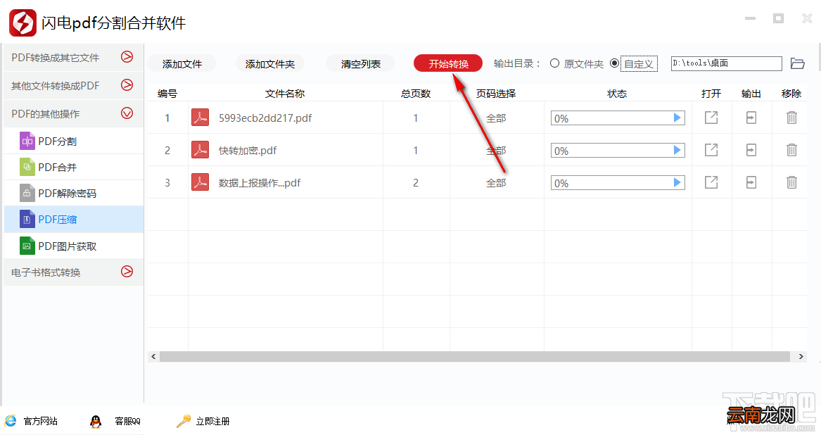Click PDF icon of 5993ecb2dd217.pdf

pos(200,118)
